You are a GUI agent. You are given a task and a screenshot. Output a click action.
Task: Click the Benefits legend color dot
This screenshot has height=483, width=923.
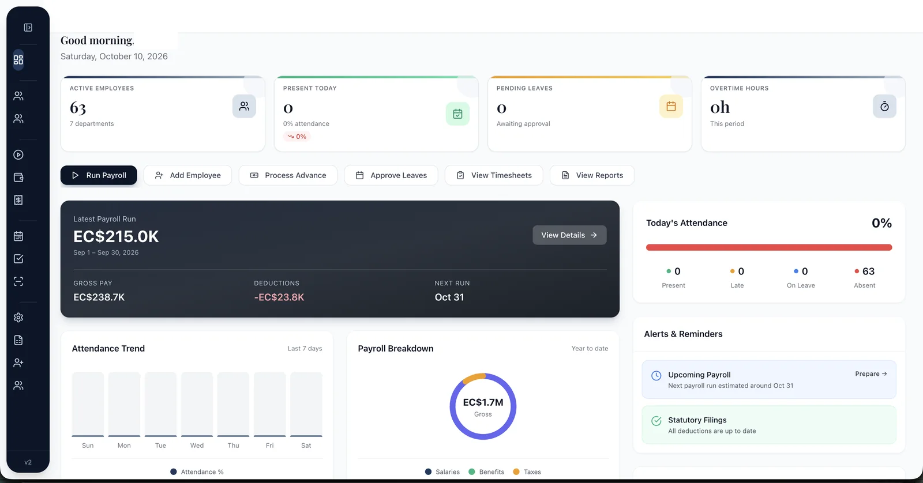[x=472, y=471]
